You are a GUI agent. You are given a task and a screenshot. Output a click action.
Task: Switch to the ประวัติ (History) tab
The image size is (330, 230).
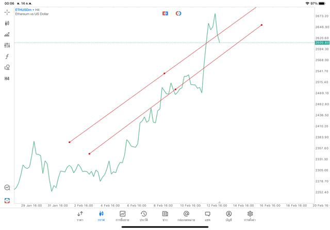(144, 216)
